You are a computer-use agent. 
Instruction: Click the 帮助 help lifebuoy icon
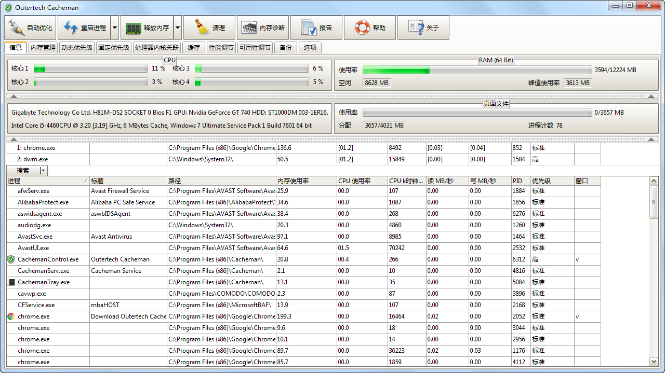pyautogui.click(x=362, y=27)
